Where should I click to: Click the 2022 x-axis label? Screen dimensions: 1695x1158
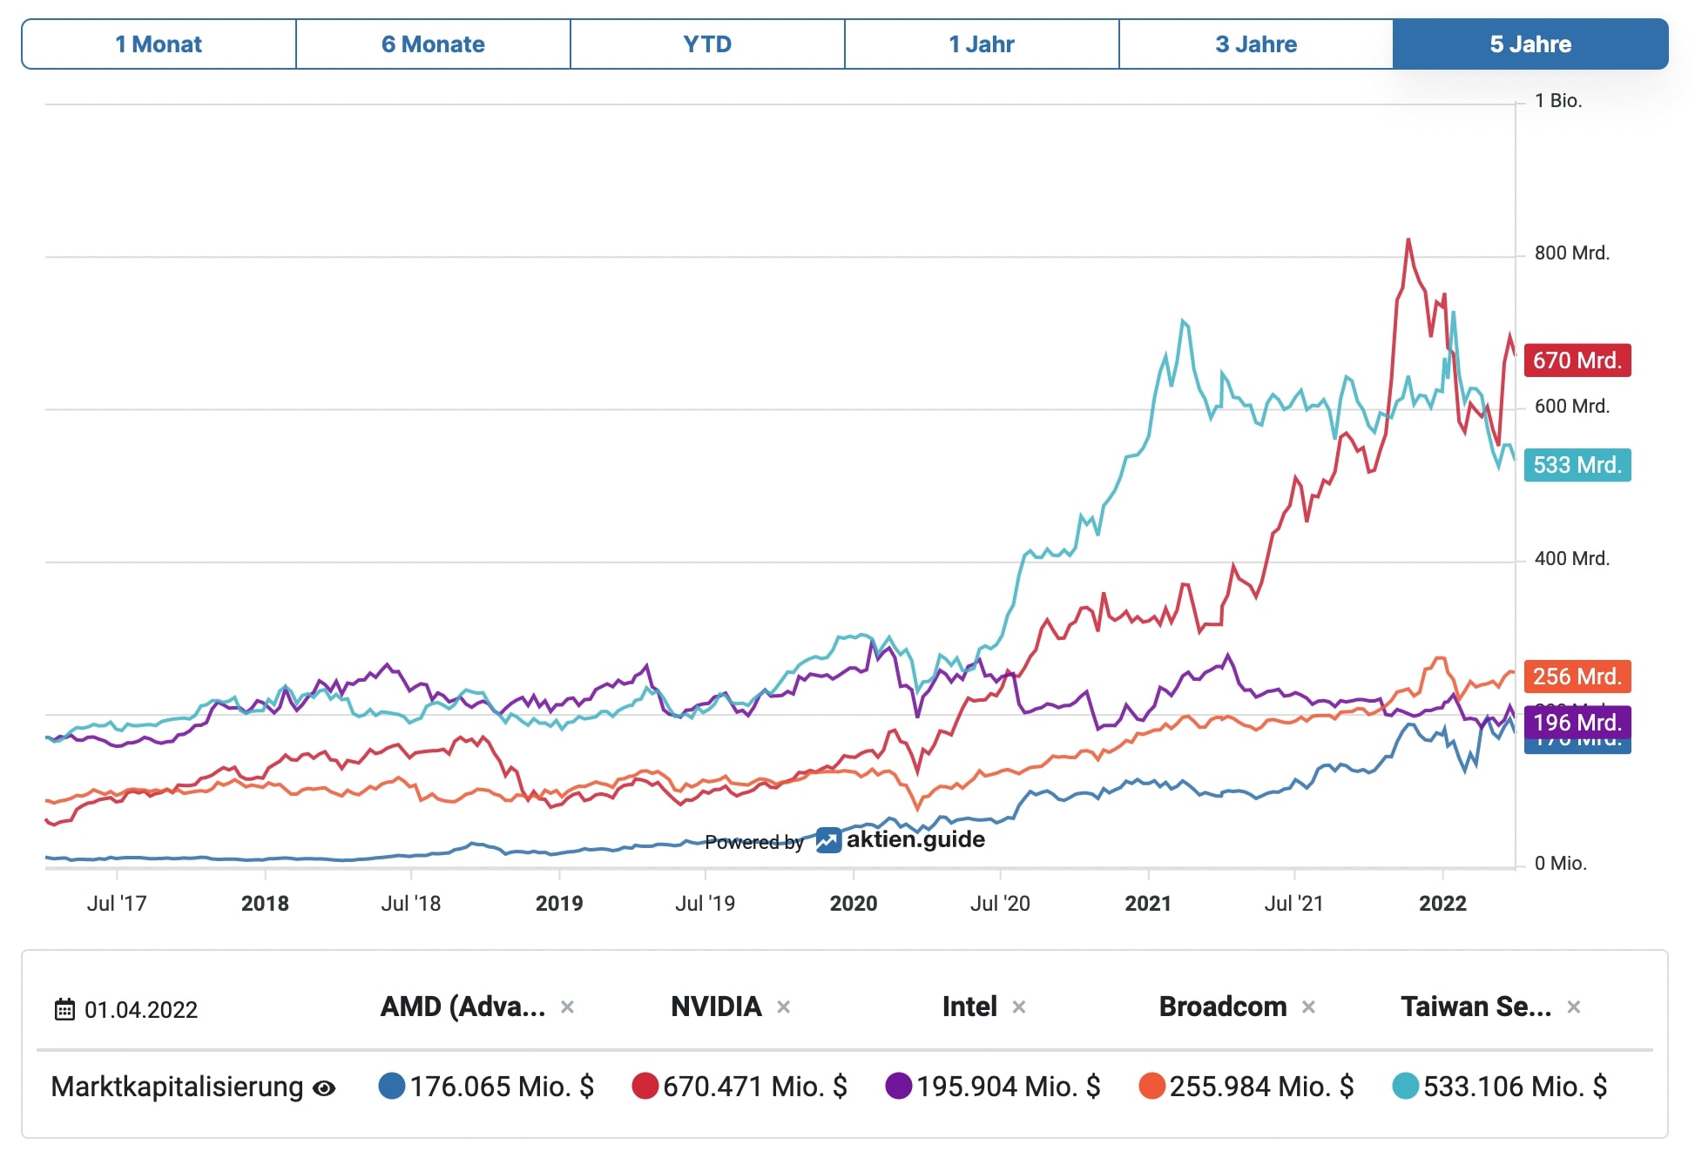point(1442,904)
